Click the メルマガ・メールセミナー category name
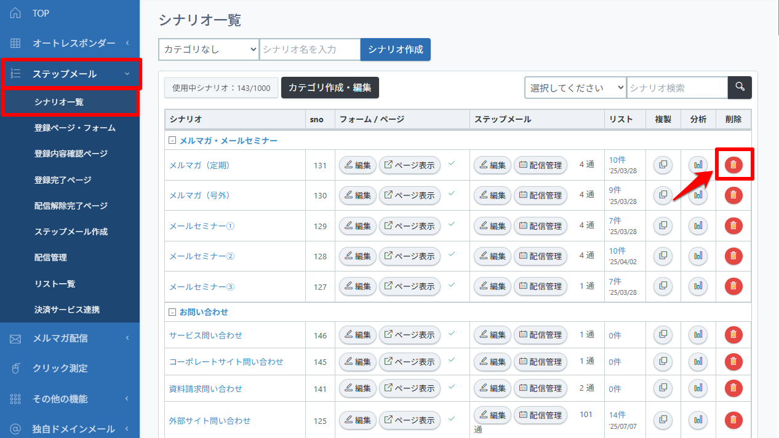Viewport: 779px width, 438px height. tap(228, 141)
